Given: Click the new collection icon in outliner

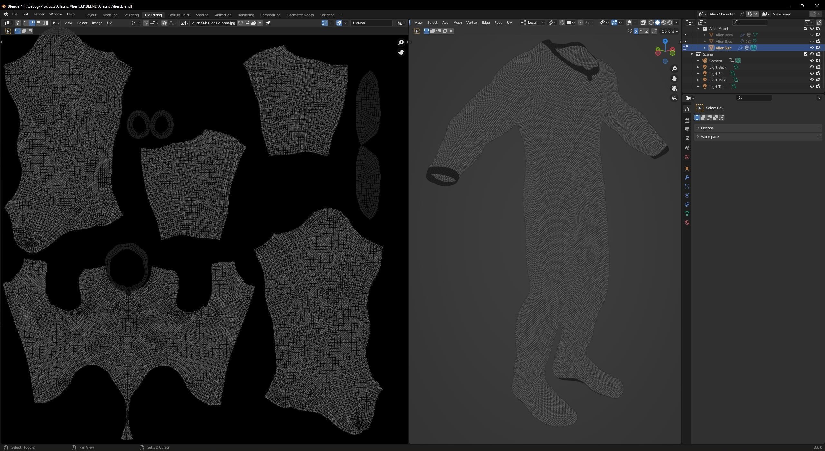Looking at the screenshot, I should pyautogui.click(x=819, y=23).
